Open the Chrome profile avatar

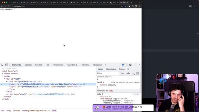[x=136, y=6]
